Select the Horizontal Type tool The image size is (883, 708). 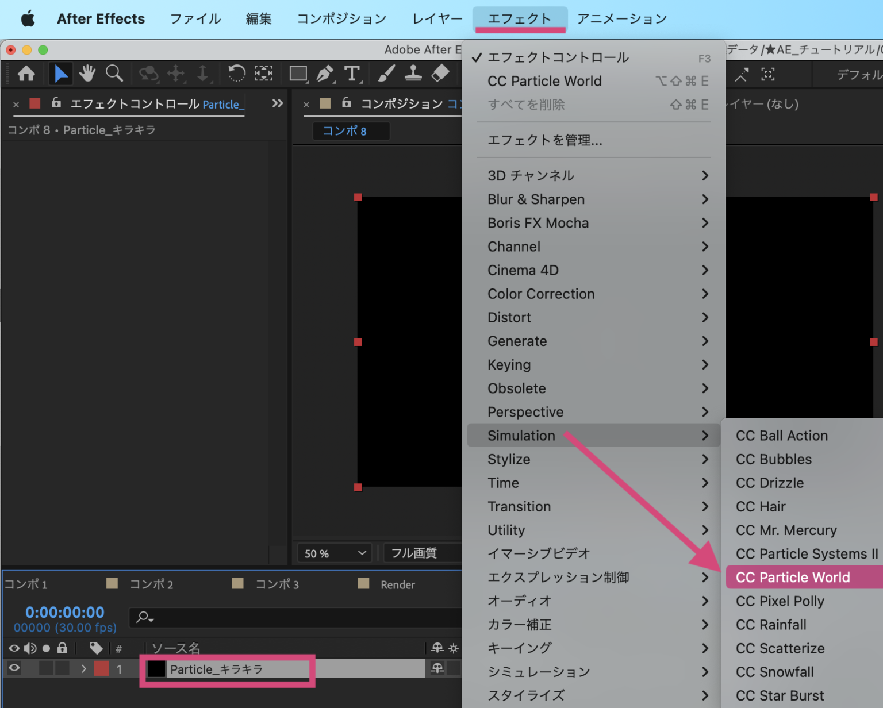click(352, 74)
